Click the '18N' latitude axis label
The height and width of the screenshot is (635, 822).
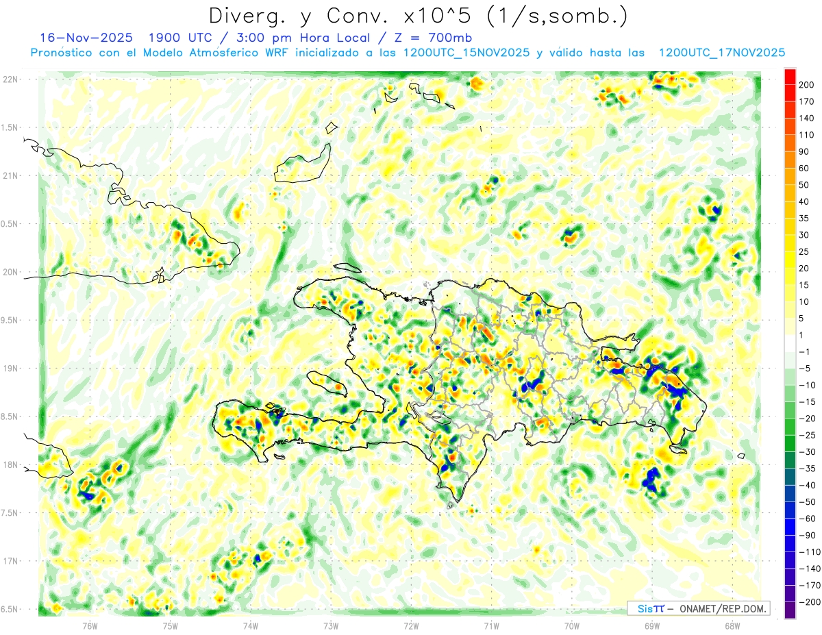(x=10, y=464)
